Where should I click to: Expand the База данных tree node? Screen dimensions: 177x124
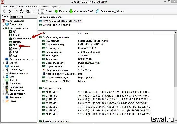click(4, 98)
